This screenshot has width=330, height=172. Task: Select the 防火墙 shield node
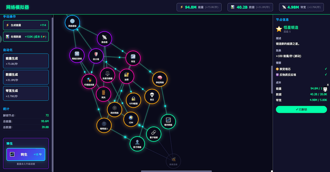pyautogui.click(x=96, y=56)
